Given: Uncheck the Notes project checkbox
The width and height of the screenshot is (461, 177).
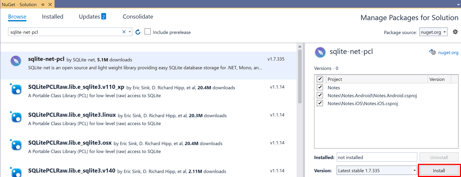Looking at the screenshot, I should click(320, 87).
